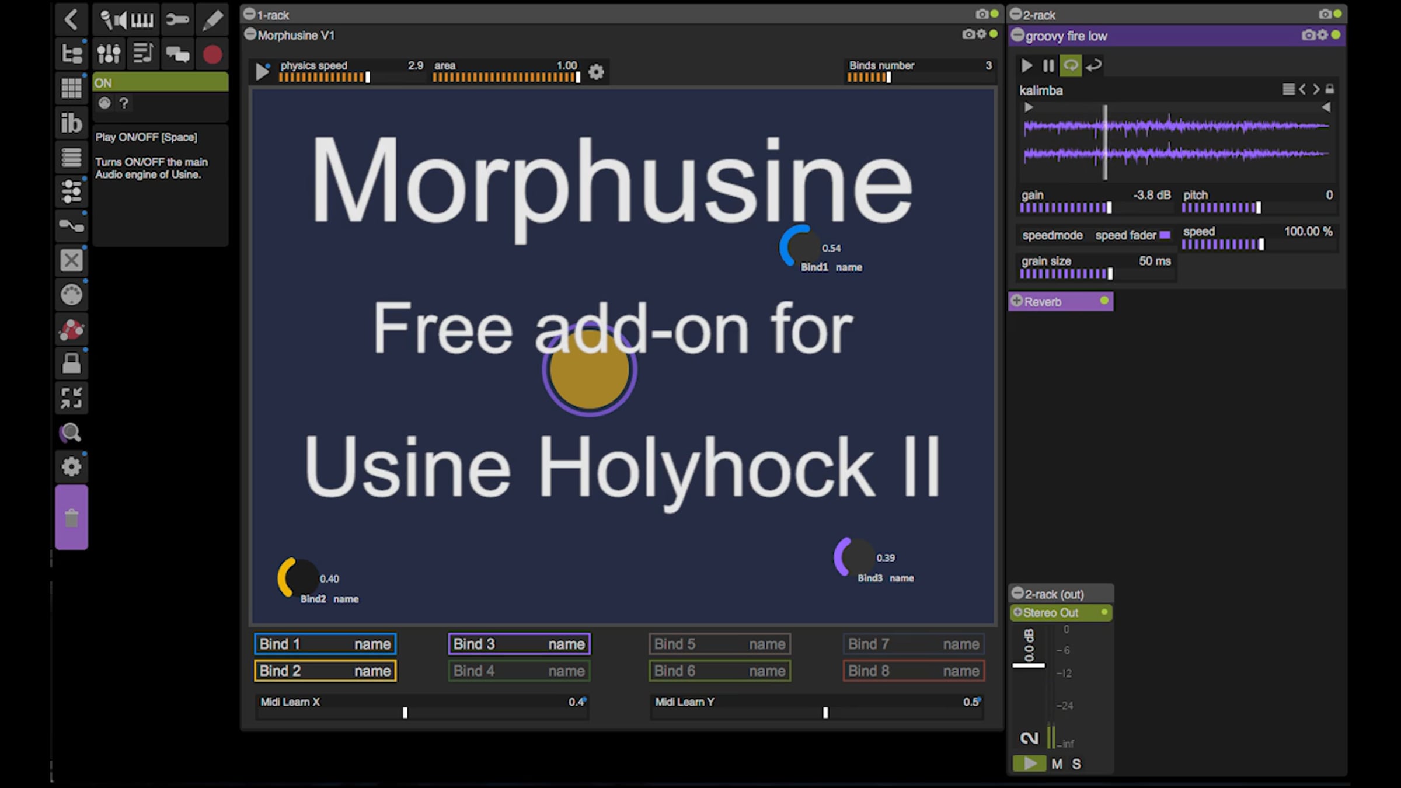Click the boxed X icon in sidebar

point(71,260)
